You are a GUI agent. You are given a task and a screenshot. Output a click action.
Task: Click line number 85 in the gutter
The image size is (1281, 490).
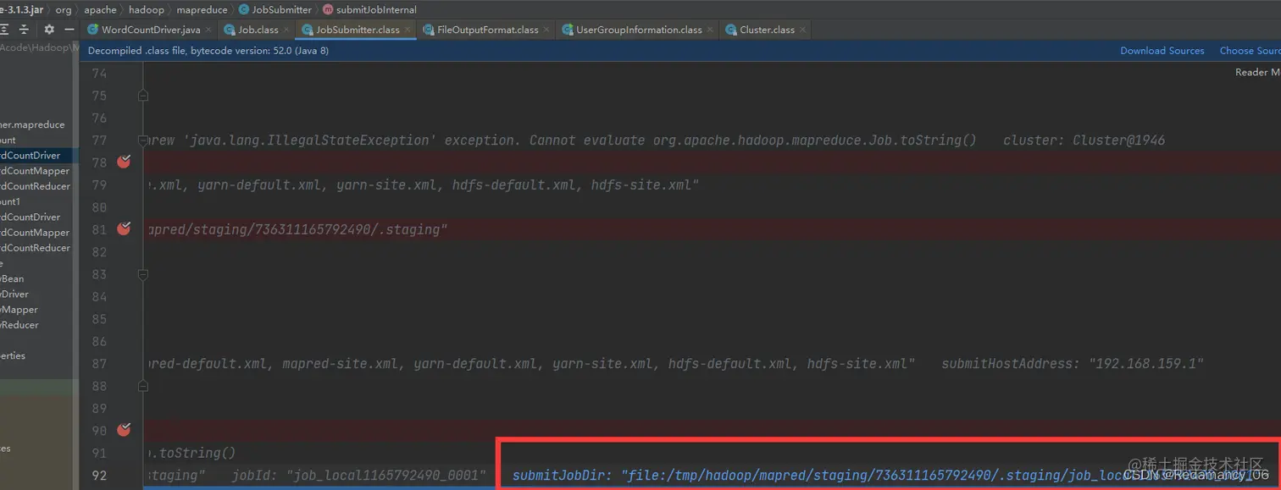(98, 319)
